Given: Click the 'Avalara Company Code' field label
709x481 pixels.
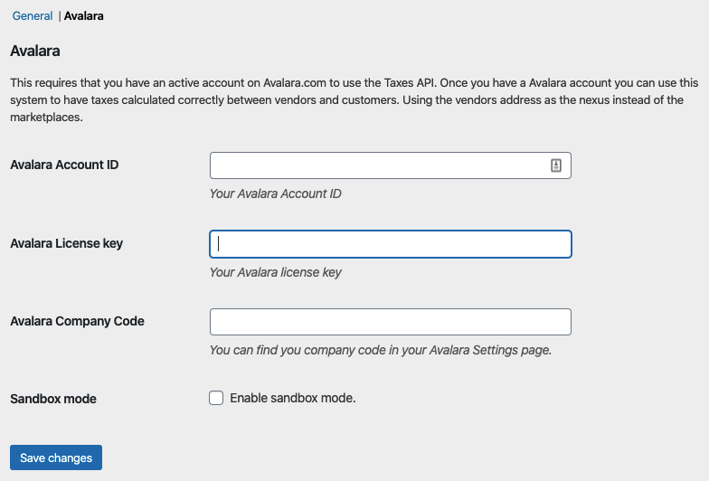Looking at the screenshot, I should 78,321.
